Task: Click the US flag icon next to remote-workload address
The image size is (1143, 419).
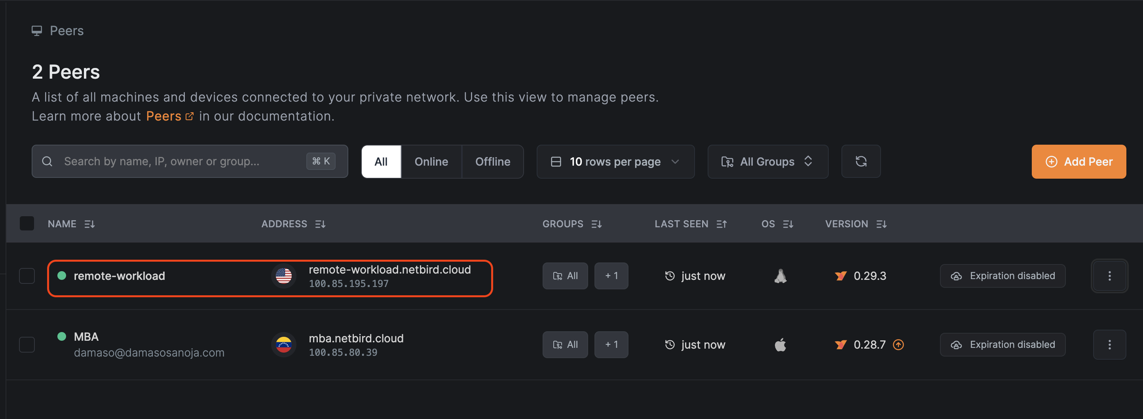Action: click(283, 276)
